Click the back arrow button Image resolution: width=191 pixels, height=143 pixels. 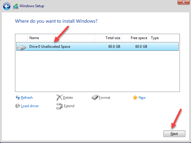7,6
